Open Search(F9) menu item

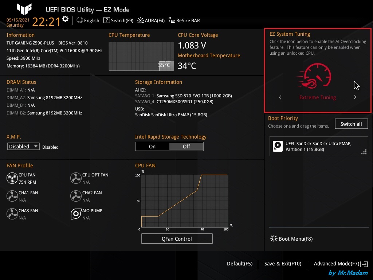coord(122,20)
